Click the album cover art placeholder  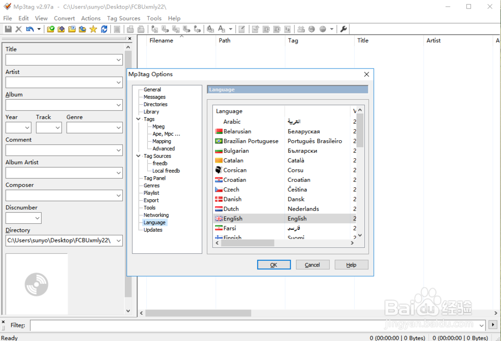[37, 284]
